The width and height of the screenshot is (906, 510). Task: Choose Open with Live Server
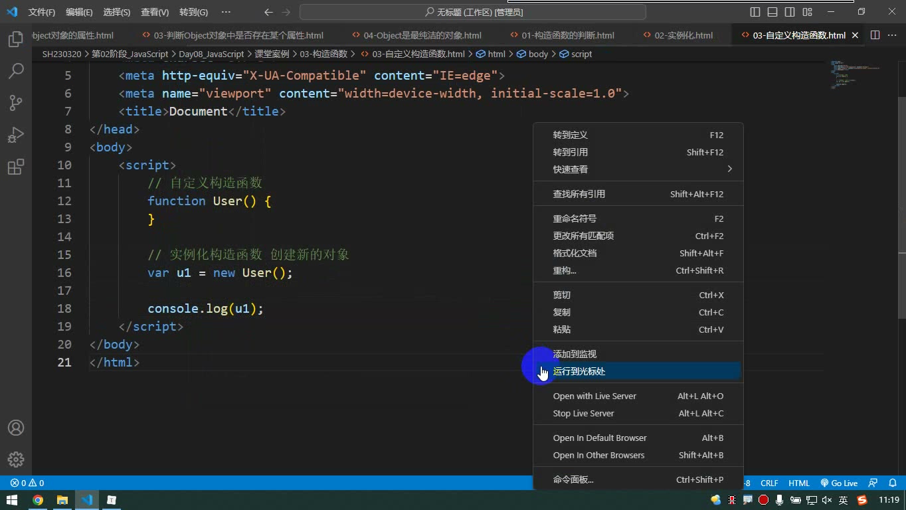[638, 396]
